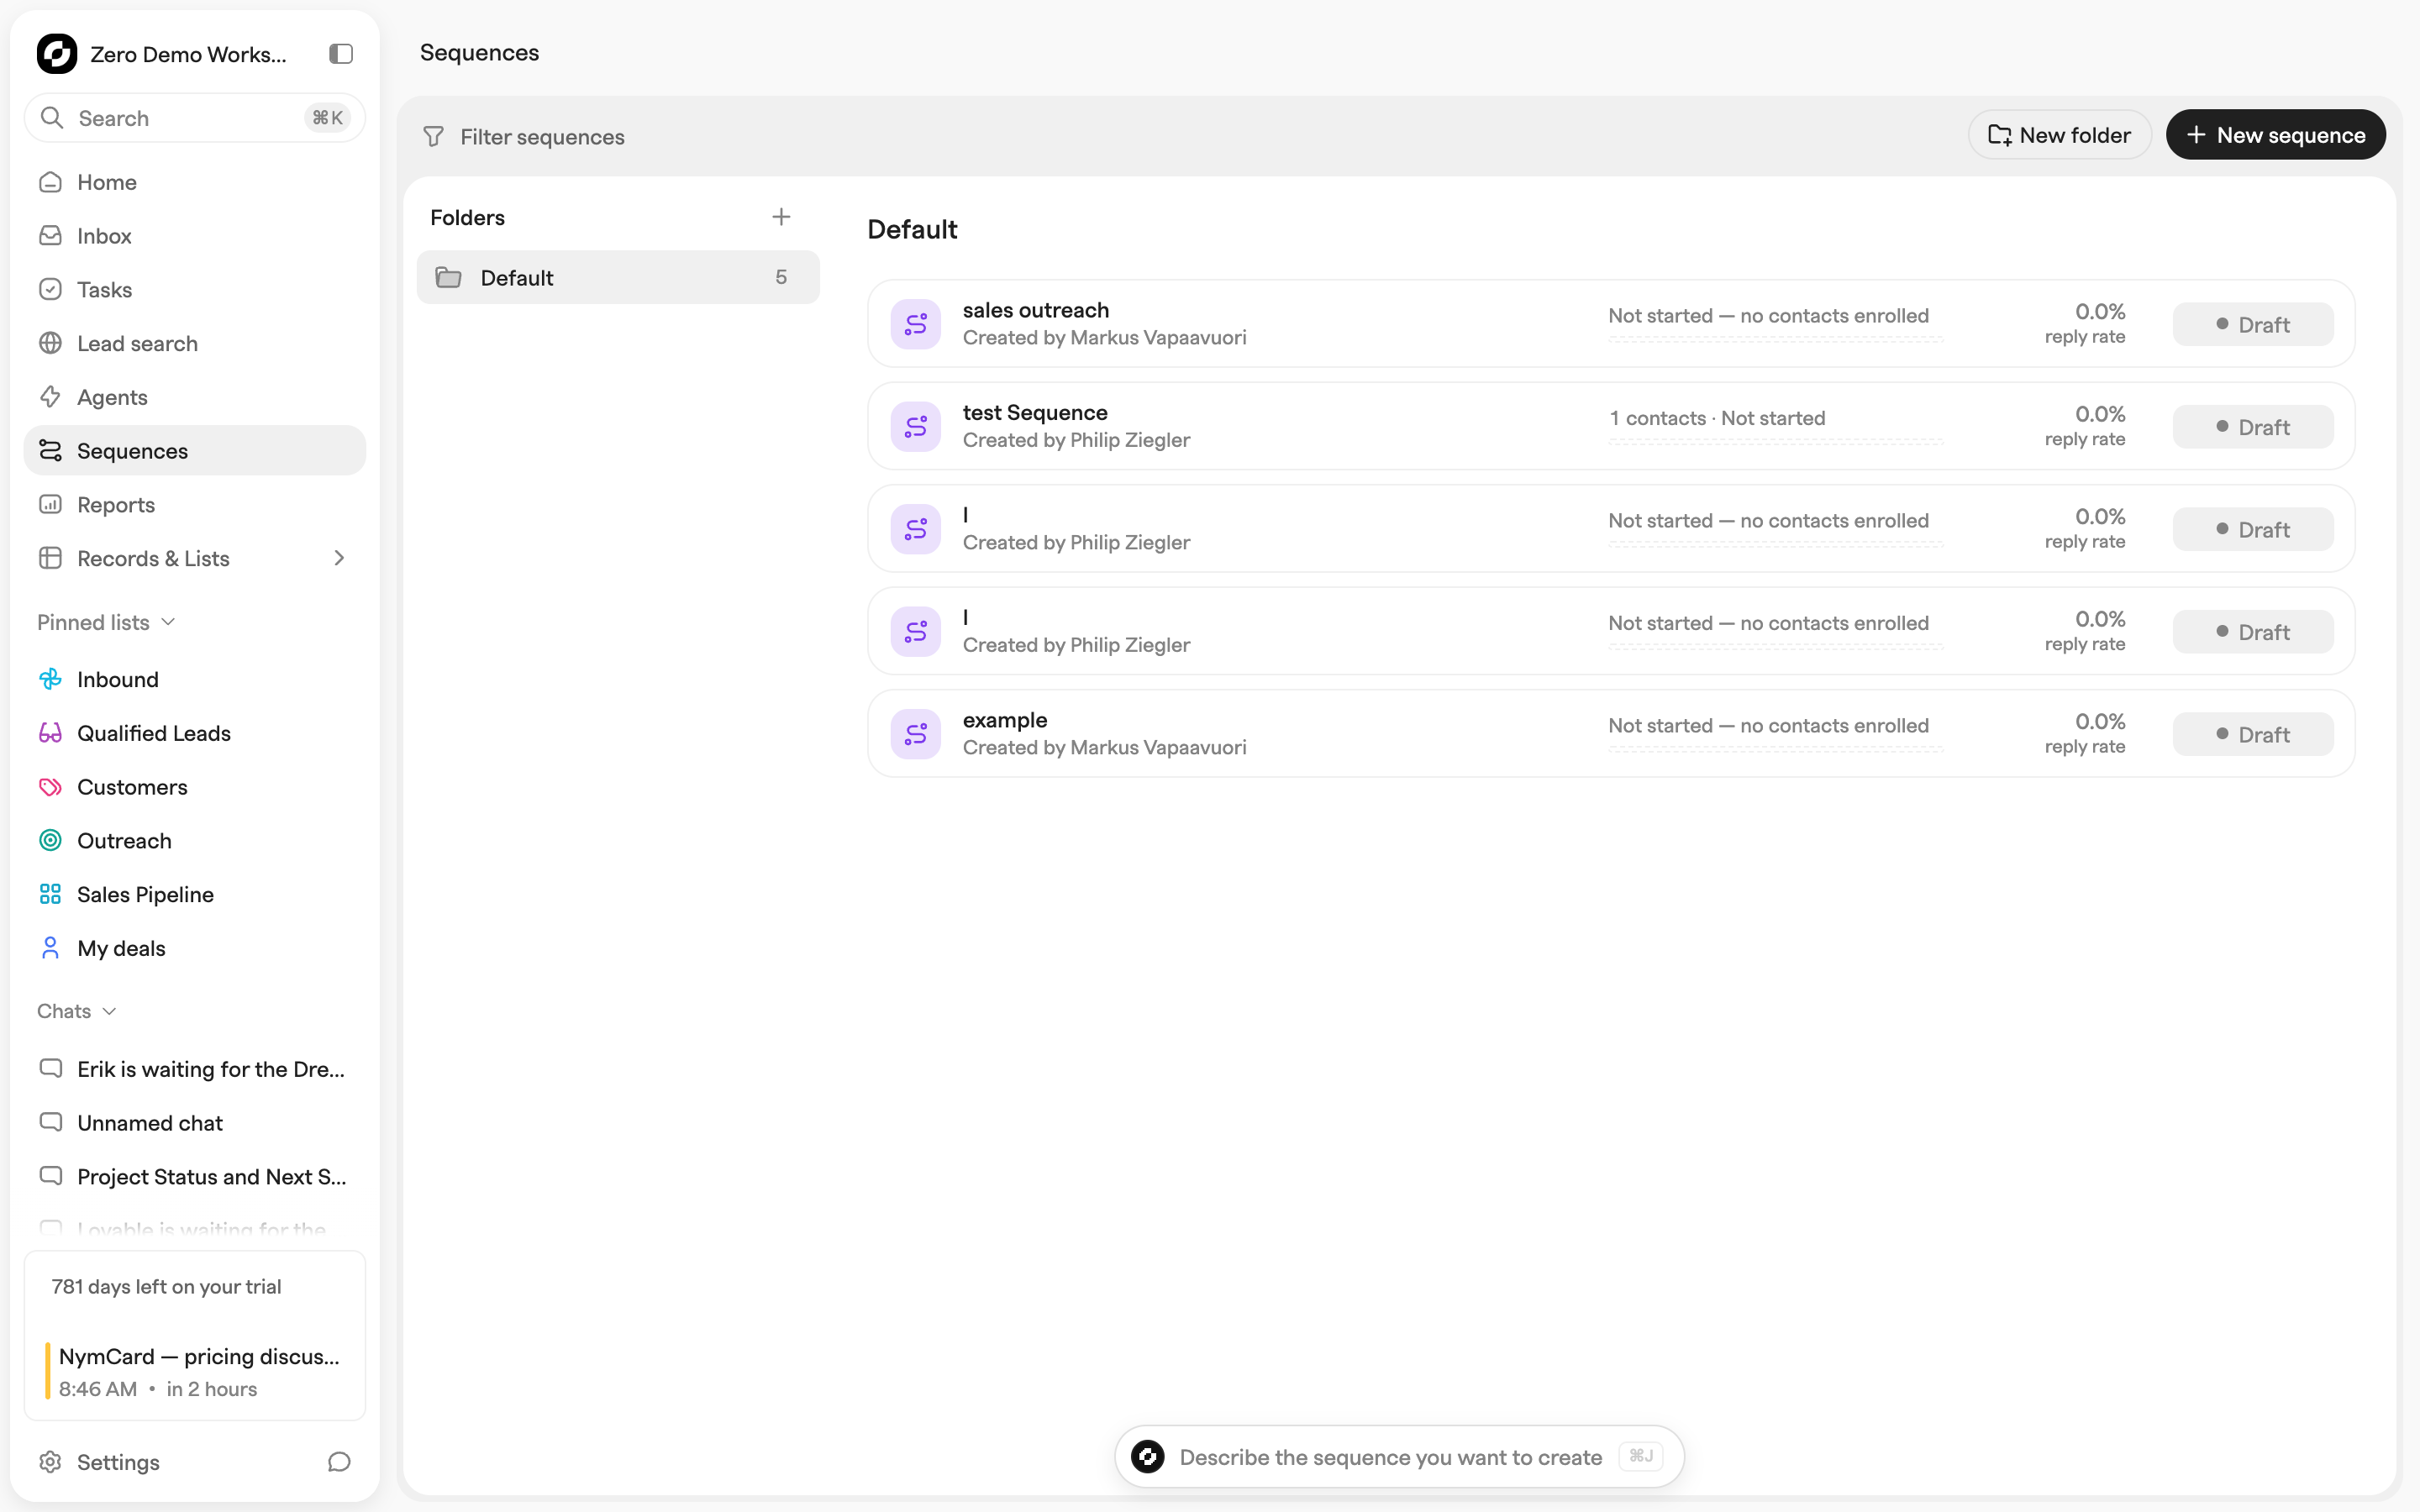Image resolution: width=2420 pixels, height=1512 pixels.
Task: Collapse the Pinned lists section
Action: tap(106, 622)
